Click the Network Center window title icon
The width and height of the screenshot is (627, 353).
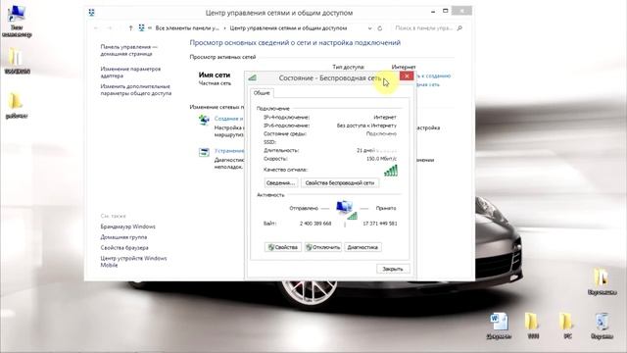(x=91, y=13)
